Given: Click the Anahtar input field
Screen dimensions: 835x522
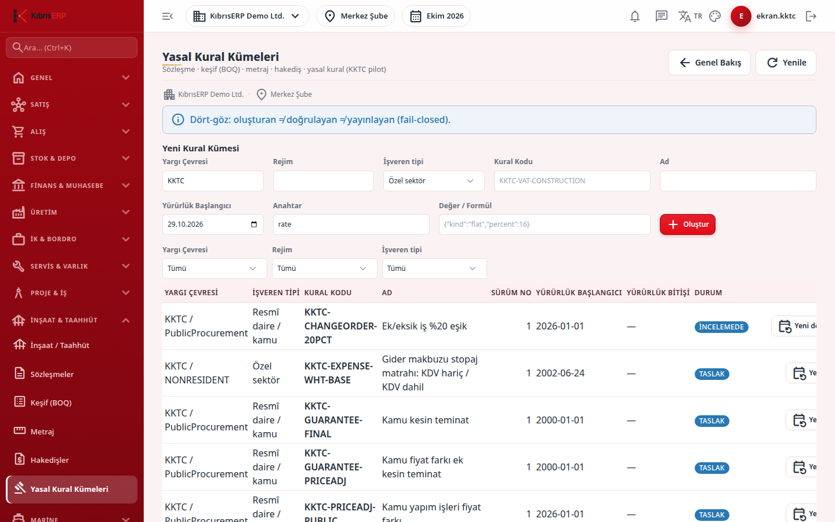Looking at the screenshot, I should coord(351,224).
